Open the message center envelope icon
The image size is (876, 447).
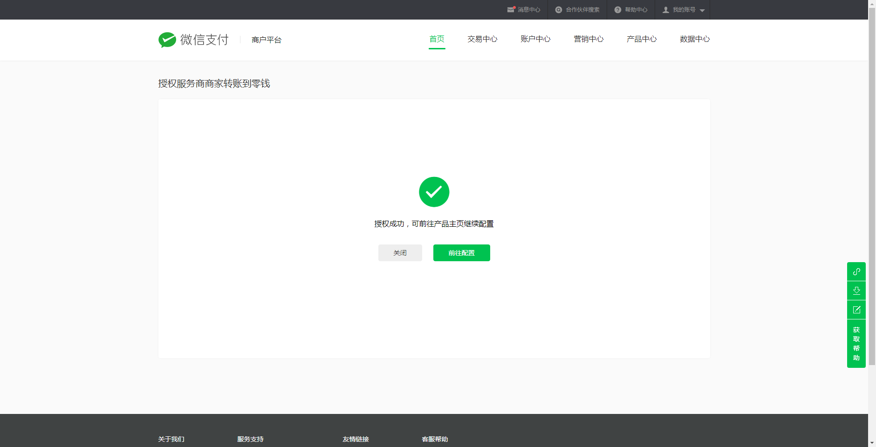[x=511, y=10]
